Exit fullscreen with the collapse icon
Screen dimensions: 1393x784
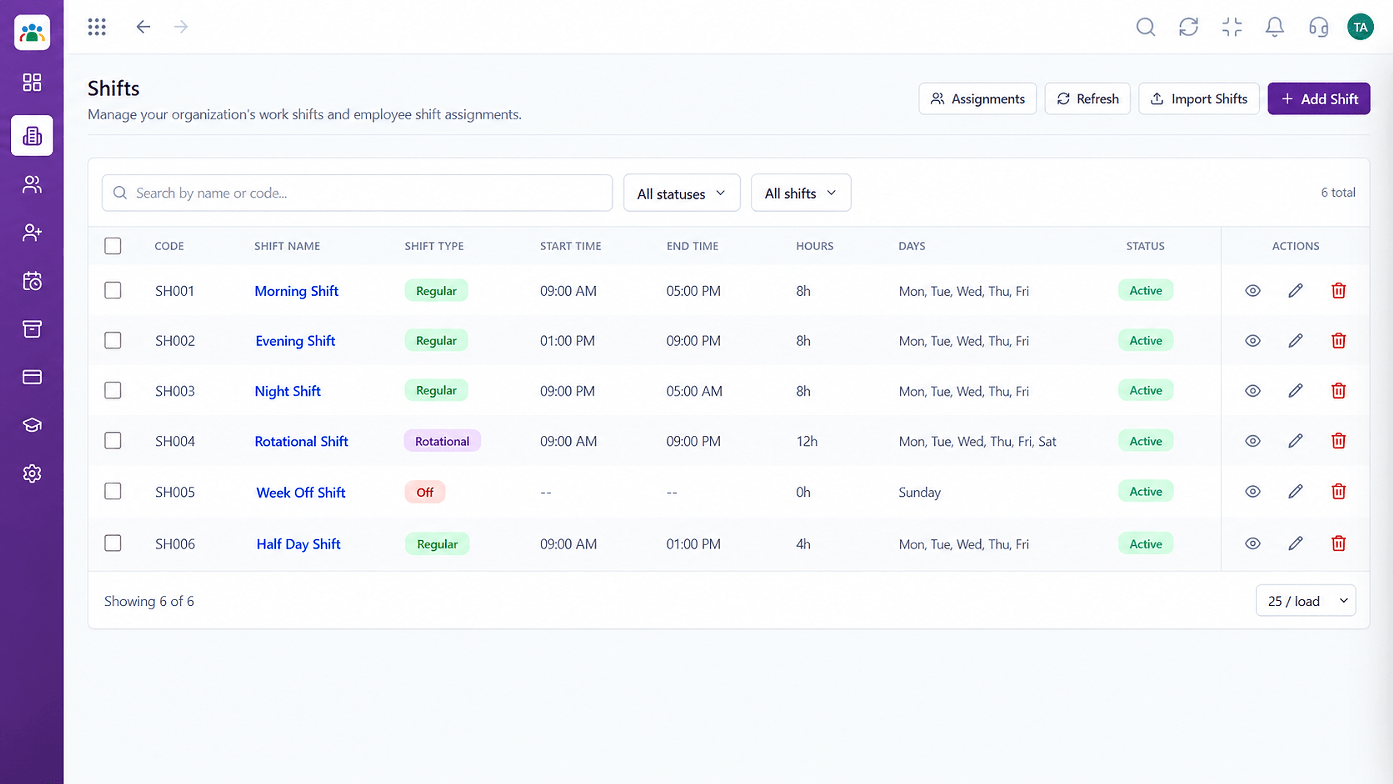click(x=1232, y=27)
